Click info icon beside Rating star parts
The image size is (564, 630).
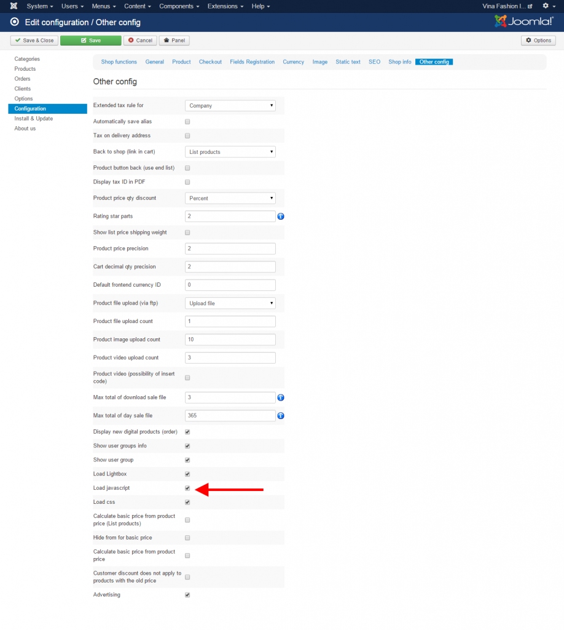[x=281, y=217]
